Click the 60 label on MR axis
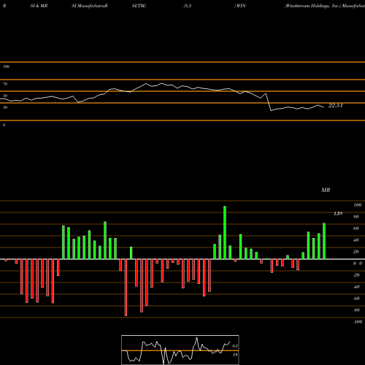The image size is (365, 365). pyautogui.click(x=356, y=228)
